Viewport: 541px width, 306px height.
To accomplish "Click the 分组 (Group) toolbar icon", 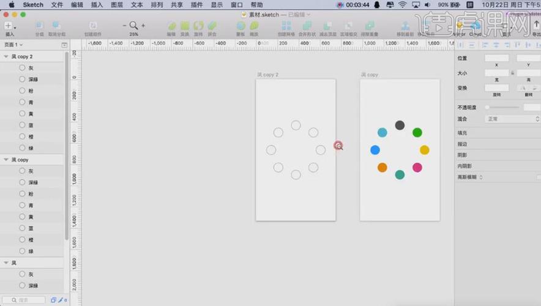I will pos(39,26).
